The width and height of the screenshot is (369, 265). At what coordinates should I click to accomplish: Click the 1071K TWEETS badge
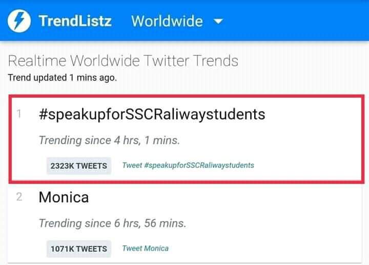tap(79, 249)
